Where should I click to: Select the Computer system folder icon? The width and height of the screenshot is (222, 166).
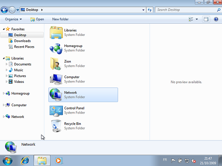56,79
